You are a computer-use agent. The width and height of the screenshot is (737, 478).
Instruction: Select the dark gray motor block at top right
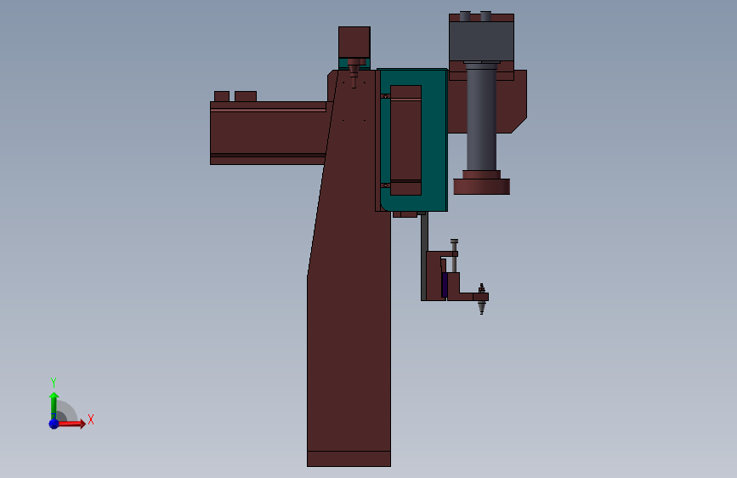[481, 41]
